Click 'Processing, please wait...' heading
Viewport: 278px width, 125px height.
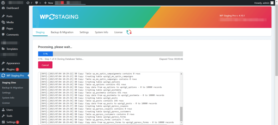pos(55,47)
